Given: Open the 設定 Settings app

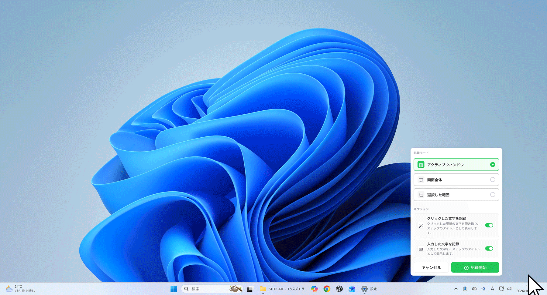Looking at the screenshot, I should click(369, 289).
